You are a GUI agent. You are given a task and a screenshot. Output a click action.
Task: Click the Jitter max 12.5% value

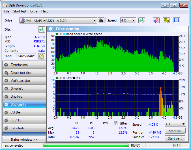123,132
